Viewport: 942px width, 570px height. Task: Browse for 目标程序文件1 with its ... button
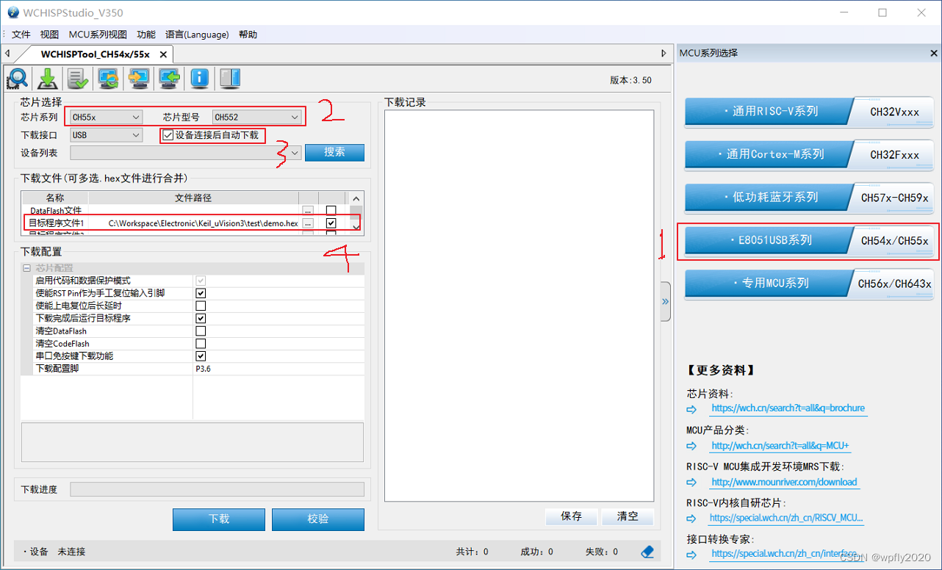point(308,223)
